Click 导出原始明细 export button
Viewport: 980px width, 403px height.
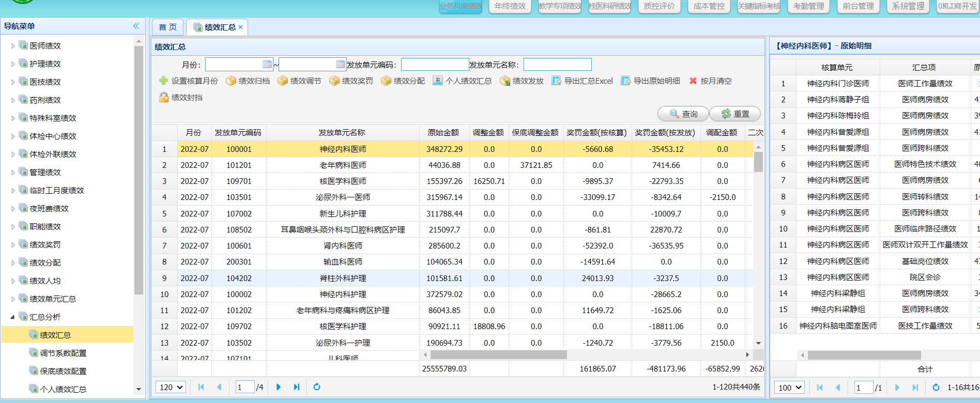pyautogui.click(x=651, y=81)
